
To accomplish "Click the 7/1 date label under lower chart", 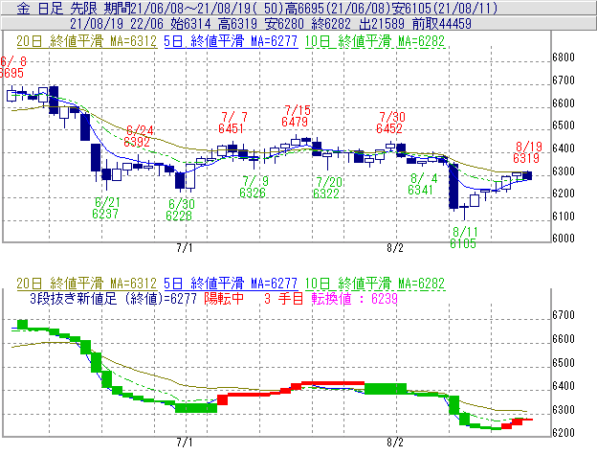I will (185, 443).
